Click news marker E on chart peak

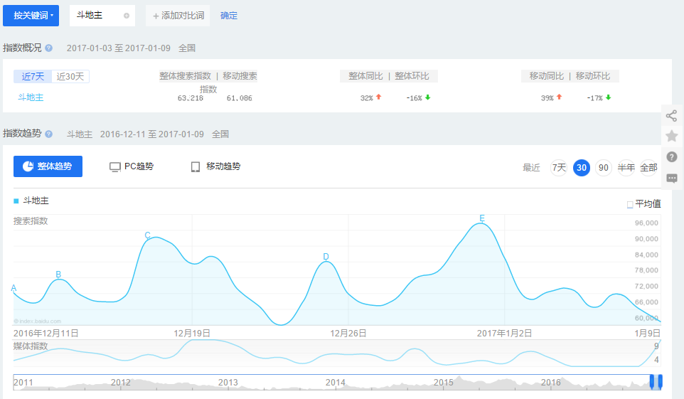point(482,218)
